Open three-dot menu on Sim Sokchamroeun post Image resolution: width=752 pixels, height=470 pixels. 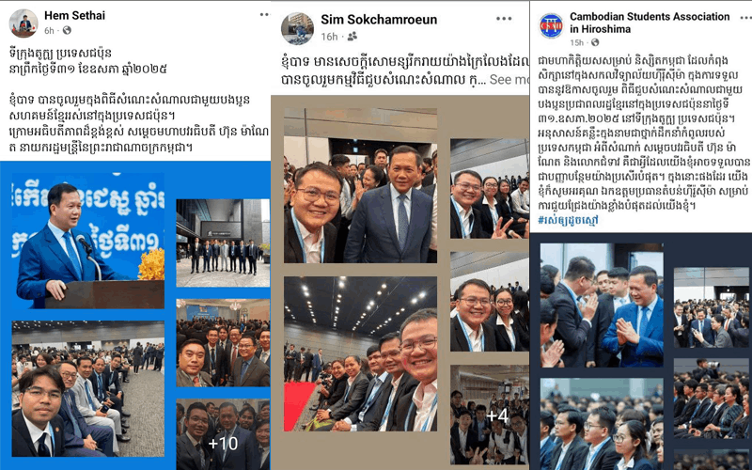pos(504,19)
